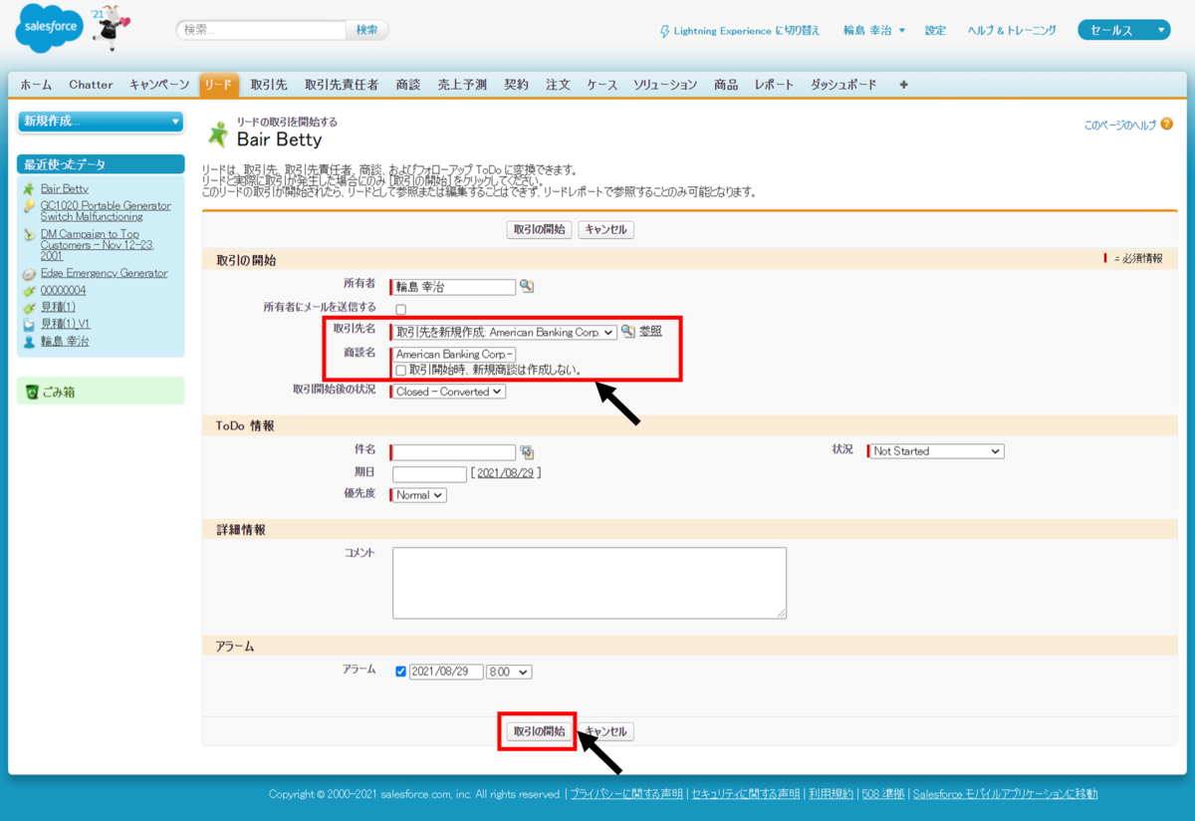Image resolution: width=1195 pixels, height=821 pixels.
Task: Click the mascot character image
Action: [110, 27]
